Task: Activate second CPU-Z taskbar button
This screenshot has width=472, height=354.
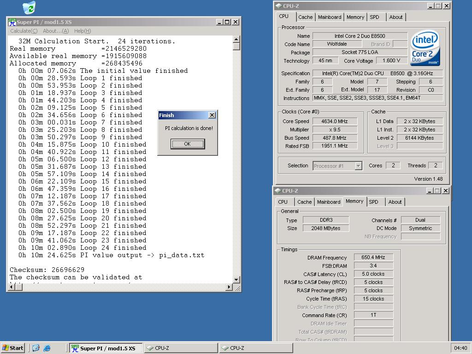Action: pyautogui.click(x=256, y=348)
